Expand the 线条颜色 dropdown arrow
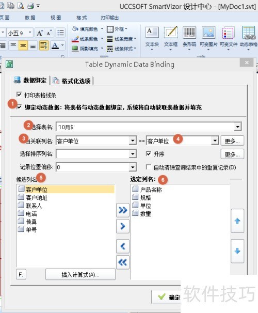This screenshot has height=313, width=258. pos(102,39)
